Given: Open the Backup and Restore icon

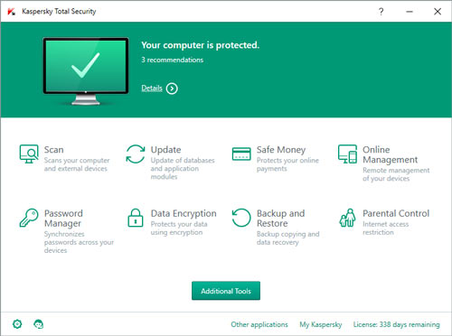Looking at the screenshot, I should (x=241, y=218).
